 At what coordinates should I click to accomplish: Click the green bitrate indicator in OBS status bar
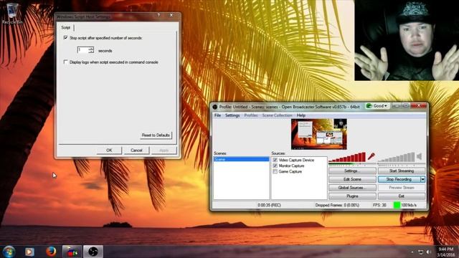click(397, 206)
